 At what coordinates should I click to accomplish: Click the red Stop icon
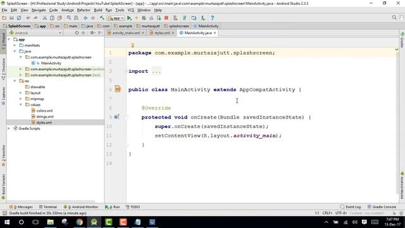(166, 18)
